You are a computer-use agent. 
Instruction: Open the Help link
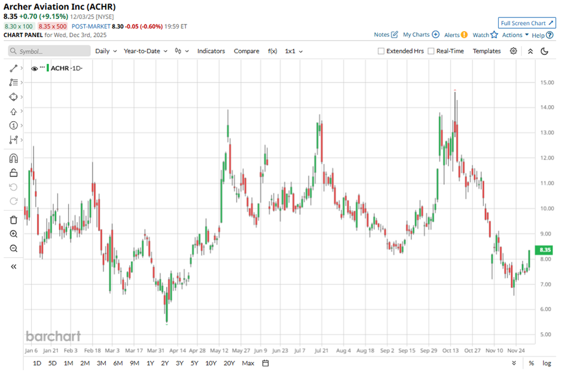(538, 35)
